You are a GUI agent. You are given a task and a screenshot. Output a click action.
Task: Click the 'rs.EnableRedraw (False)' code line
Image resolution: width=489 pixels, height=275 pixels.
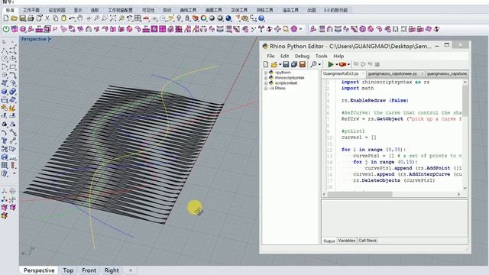375,100
